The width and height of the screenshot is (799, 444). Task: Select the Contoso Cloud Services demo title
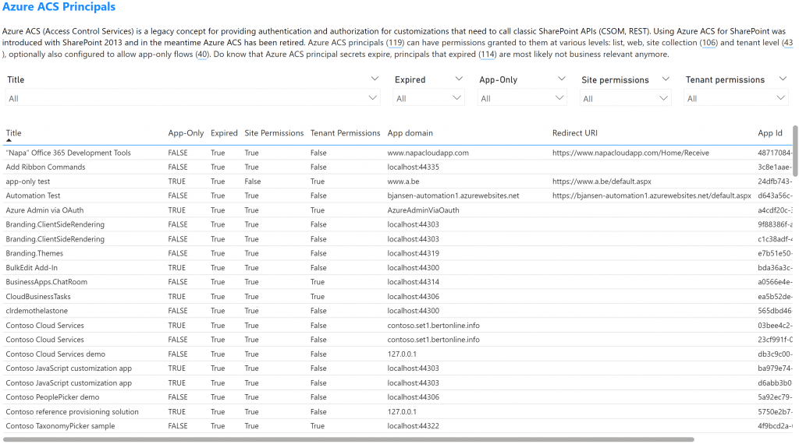[x=55, y=354]
